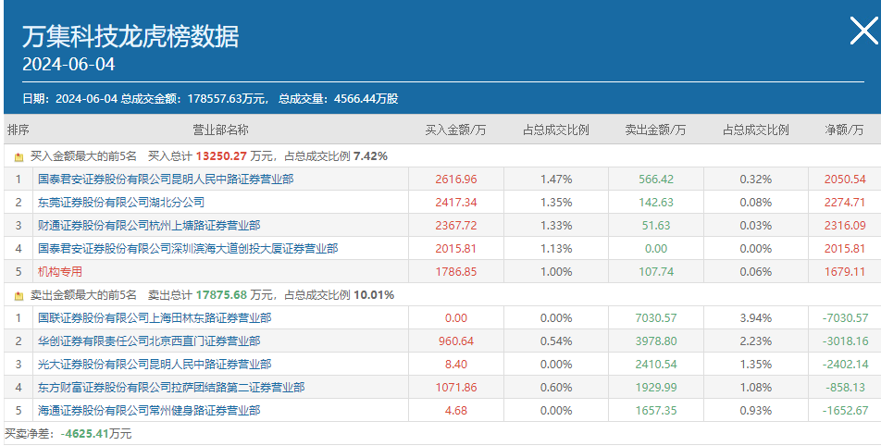Select net amount 1679.11
Screen dimensions: 881x446
click(845, 271)
